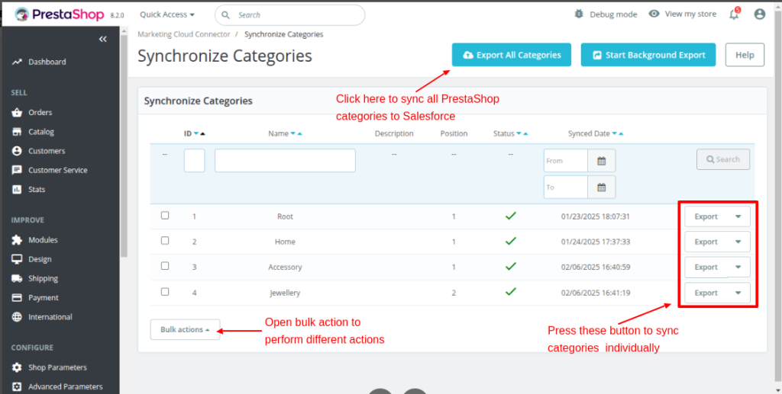Screen dimensions: 782x394
Task: Open the Shop Parameters gear icon
Action: tap(17, 367)
